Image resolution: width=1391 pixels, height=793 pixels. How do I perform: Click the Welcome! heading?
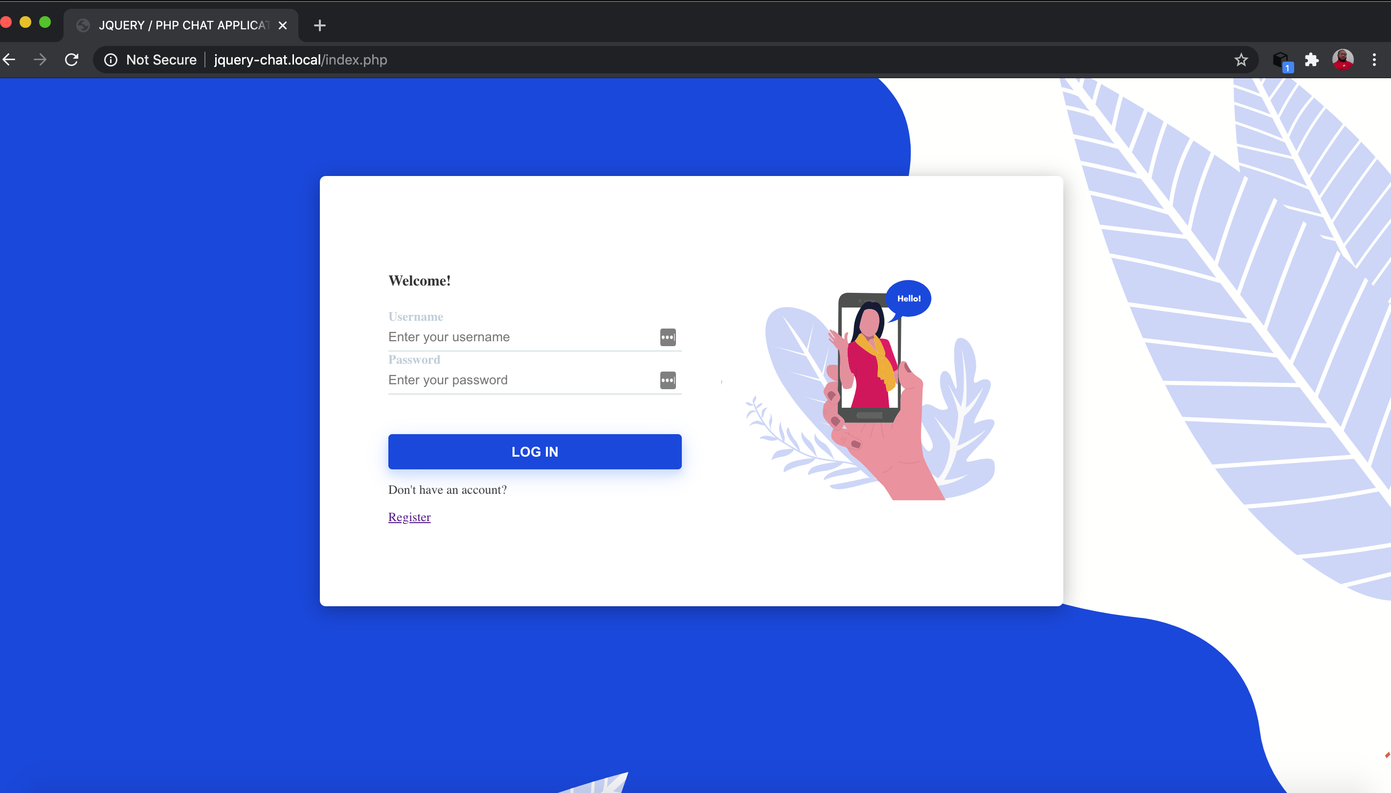(420, 281)
